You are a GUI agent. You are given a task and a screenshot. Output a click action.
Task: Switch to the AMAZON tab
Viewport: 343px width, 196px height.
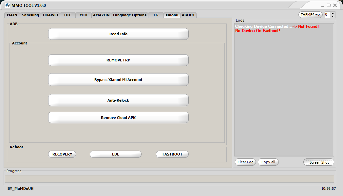(x=101, y=15)
